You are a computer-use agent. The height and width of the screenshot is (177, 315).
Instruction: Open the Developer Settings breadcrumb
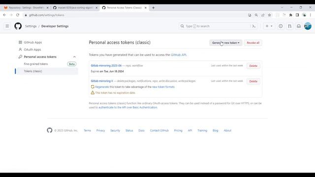55,26
